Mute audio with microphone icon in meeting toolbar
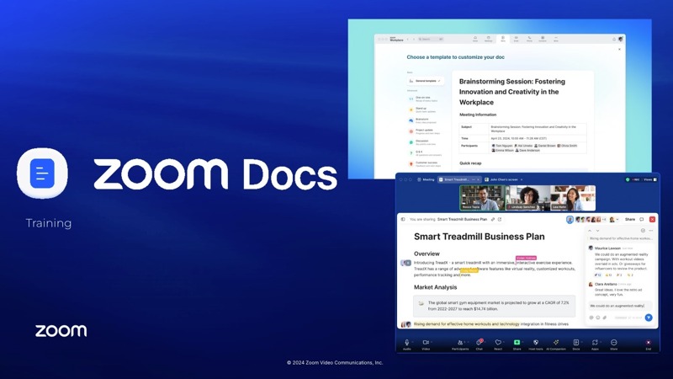The height and width of the screenshot is (379, 673). pyautogui.click(x=407, y=343)
